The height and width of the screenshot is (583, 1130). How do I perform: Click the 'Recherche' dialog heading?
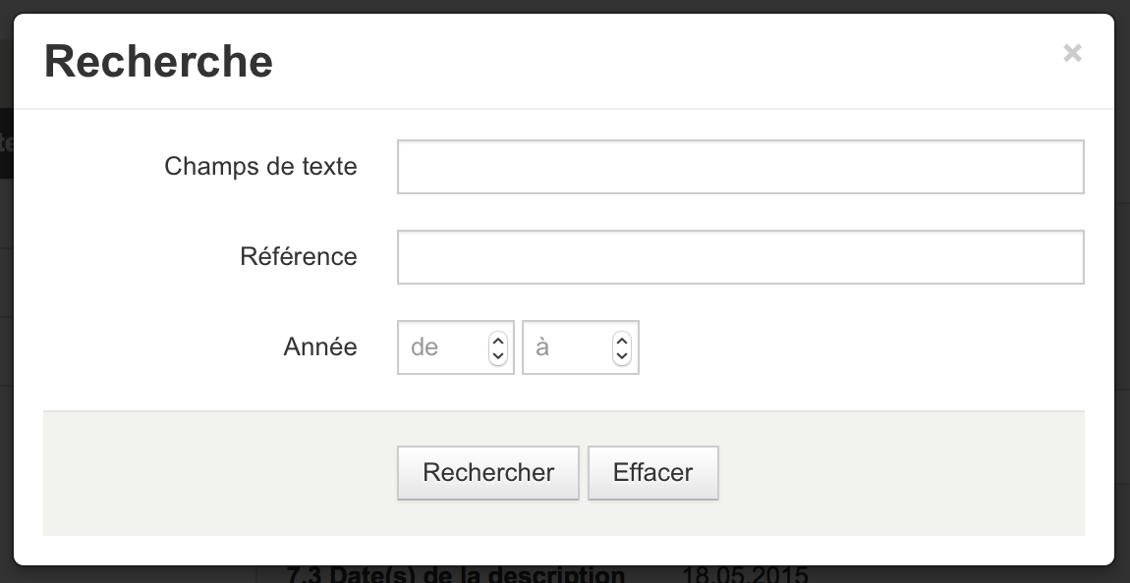pyautogui.click(x=158, y=61)
